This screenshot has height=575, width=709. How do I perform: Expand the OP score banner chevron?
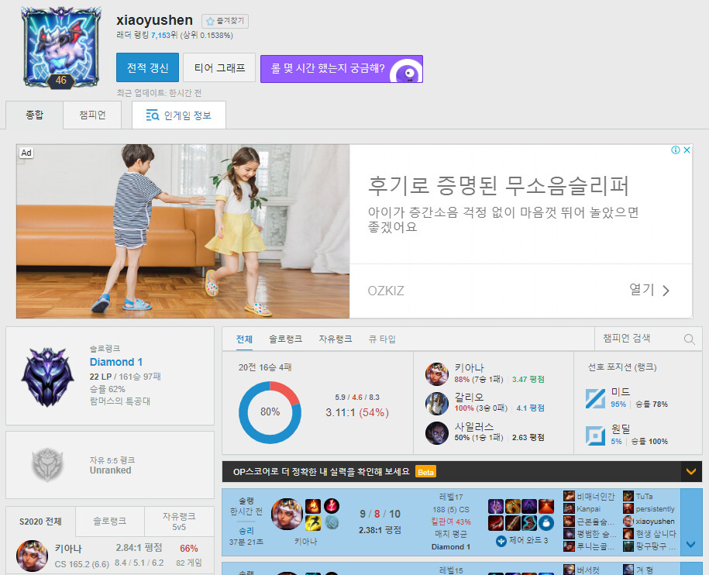click(x=691, y=472)
